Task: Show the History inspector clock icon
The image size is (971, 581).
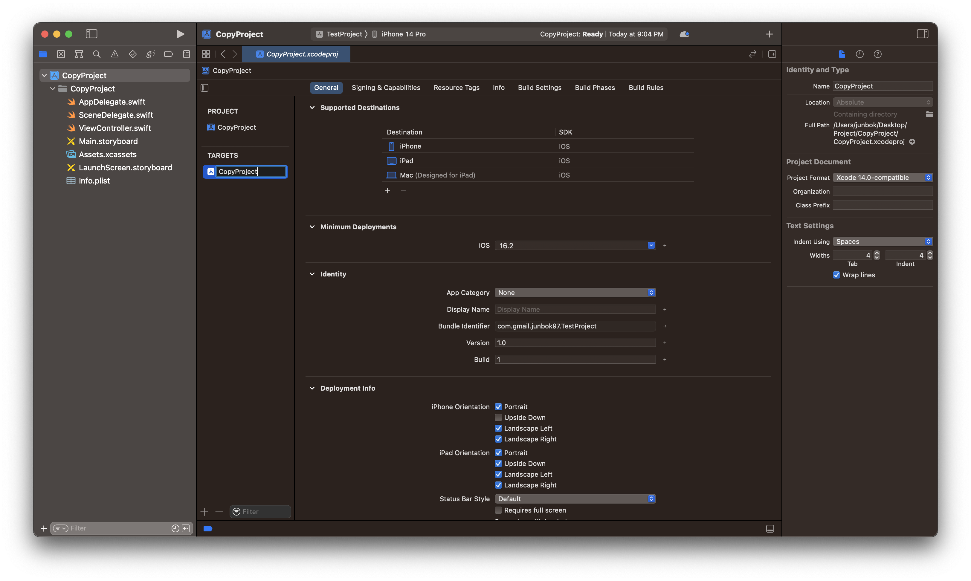Action: tap(859, 54)
